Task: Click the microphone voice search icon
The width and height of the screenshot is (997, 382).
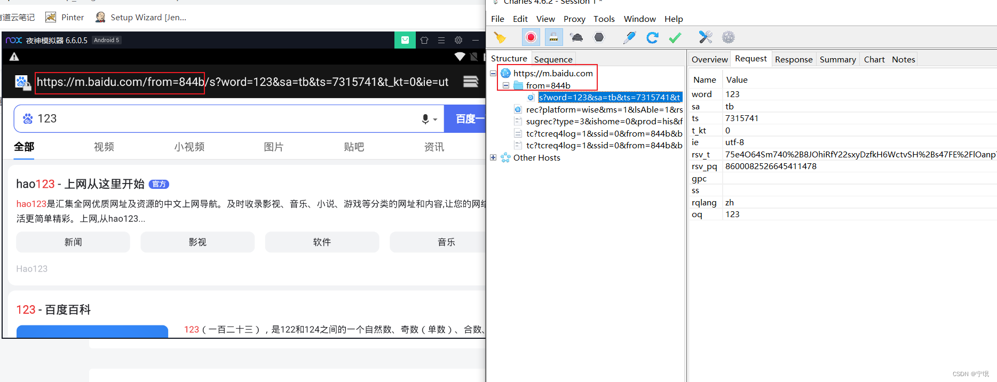Action: click(x=425, y=119)
